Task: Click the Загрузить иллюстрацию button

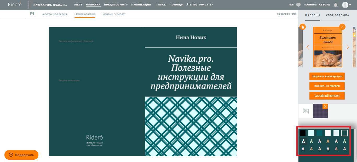Action: click(x=327, y=76)
